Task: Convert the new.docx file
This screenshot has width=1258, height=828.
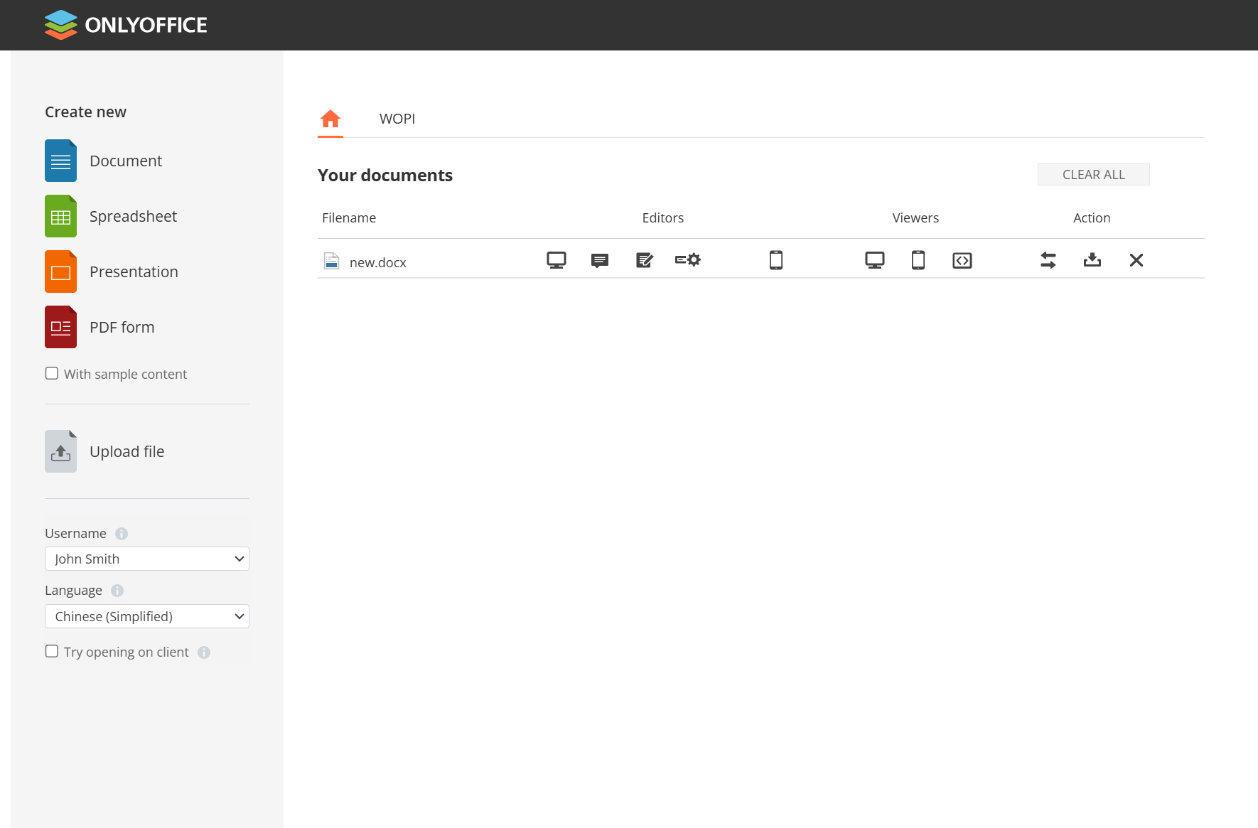Action: pyautogui.click(x=1048, y=260)
